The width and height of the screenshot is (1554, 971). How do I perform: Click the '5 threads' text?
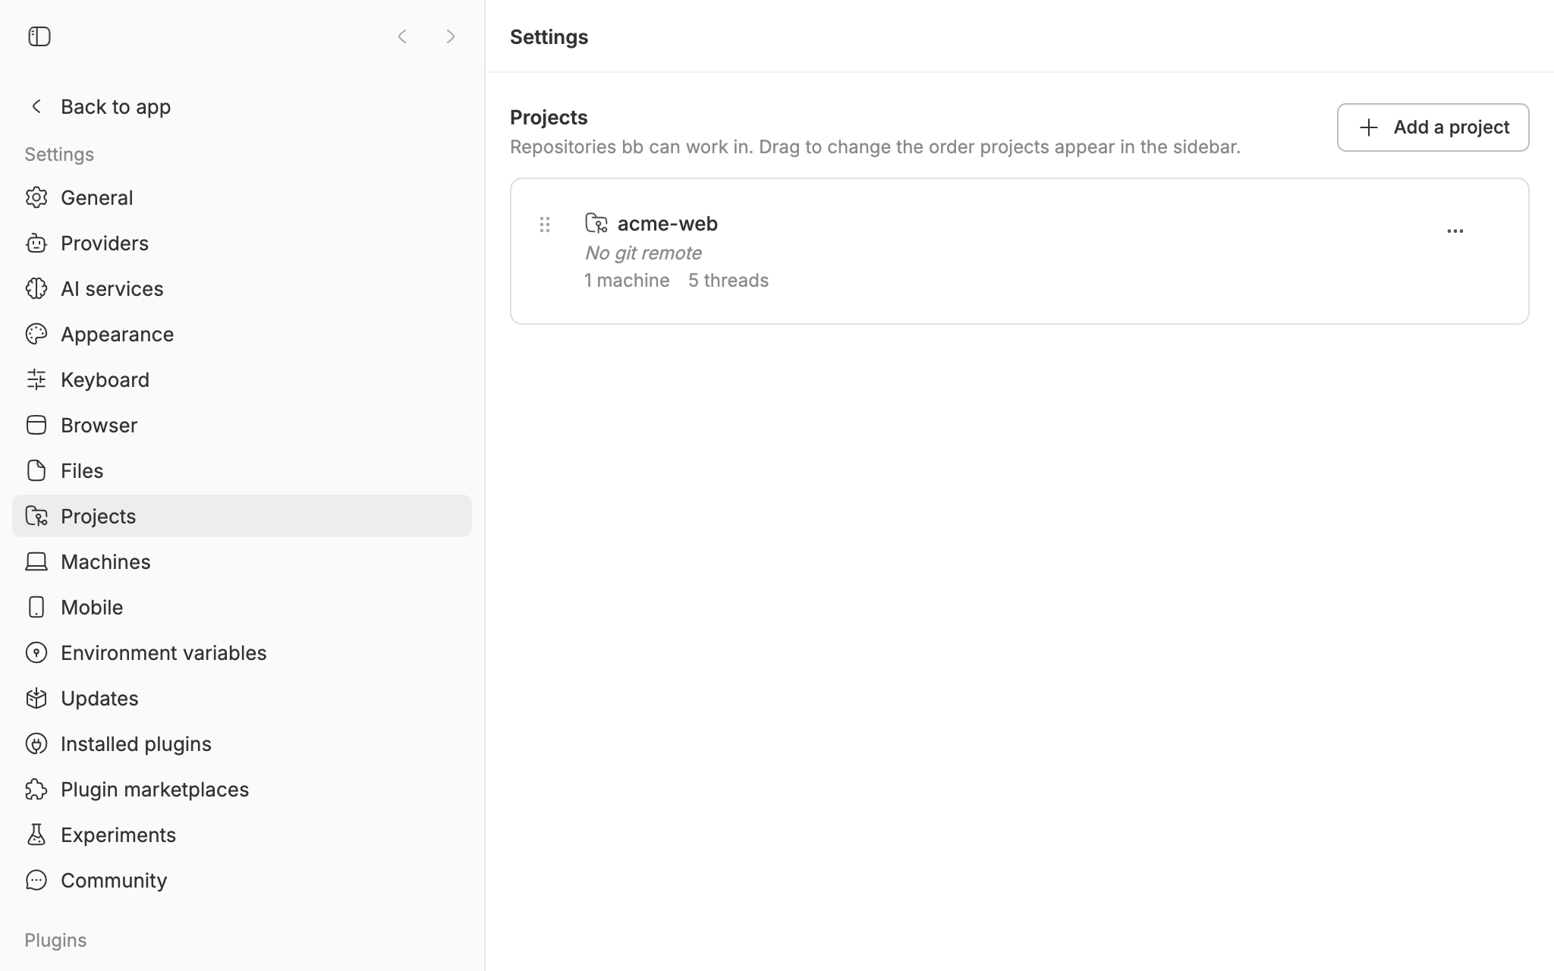click(x=728, y=280)
